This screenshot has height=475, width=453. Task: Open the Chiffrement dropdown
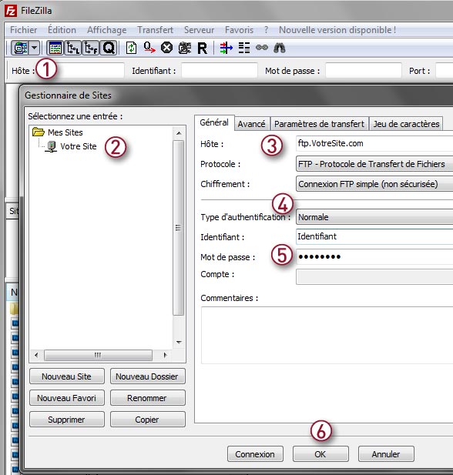tap(374, 184)
